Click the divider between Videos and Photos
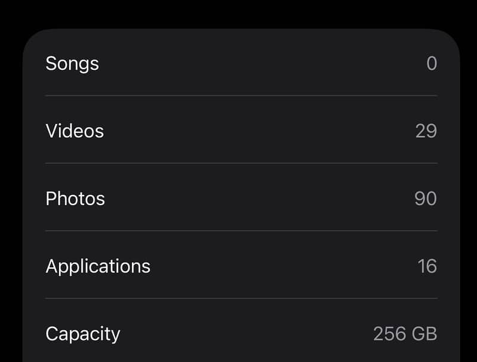Viewport: 477px width, 362px height. 241,163
